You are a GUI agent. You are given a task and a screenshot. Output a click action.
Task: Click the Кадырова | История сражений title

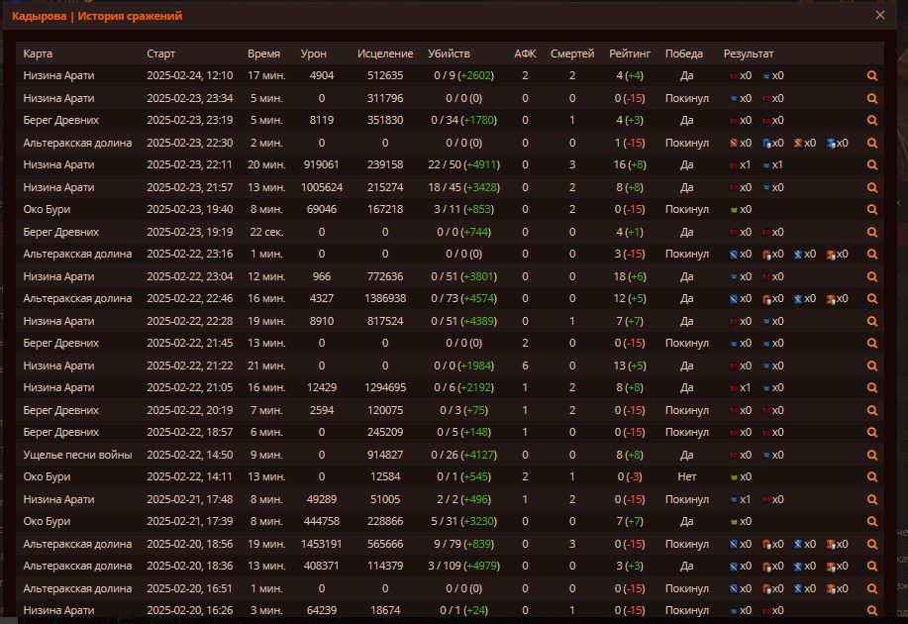97,16
